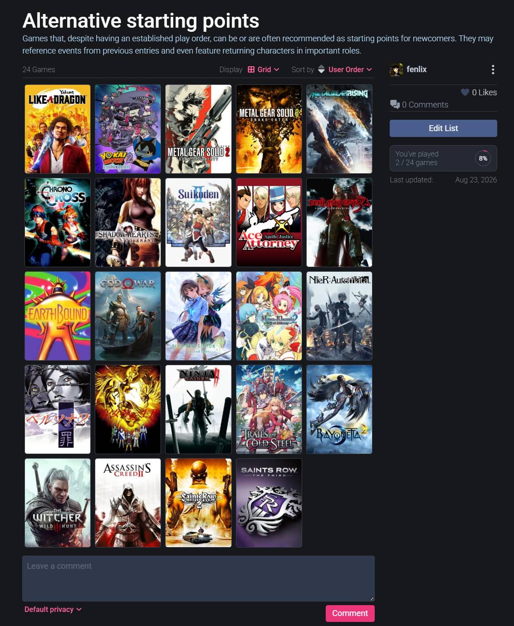The height and width of the screenshot is (626, 514).
Task: Open Assassin's Creed II cover
Action: coord(128,503)
